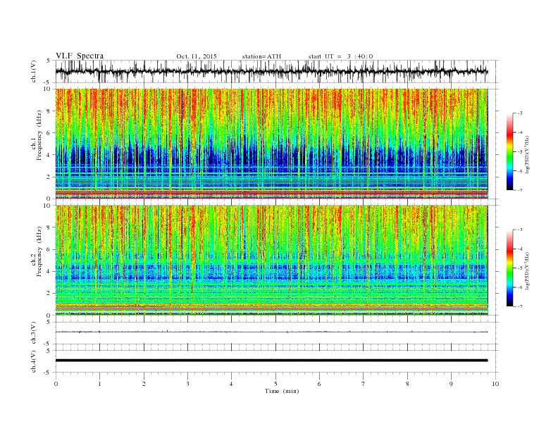The height and width of the screenshot is (431, 558).
Task: Click time axis tick label "8"
Action: point(407,384)
